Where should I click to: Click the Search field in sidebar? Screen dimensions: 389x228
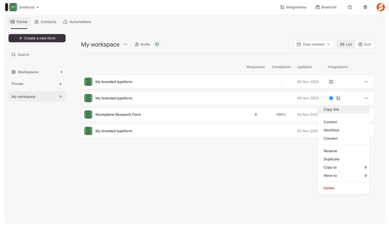[37, 54]
